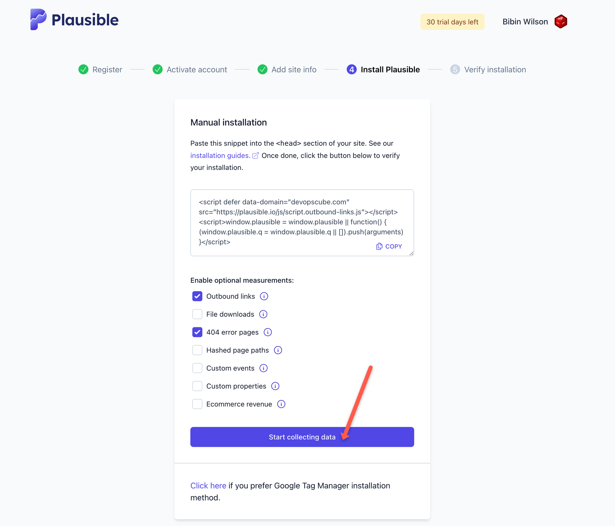Open the info tooltip for Custom events
This screenshot has height=526, width=615.
[264, 368]
